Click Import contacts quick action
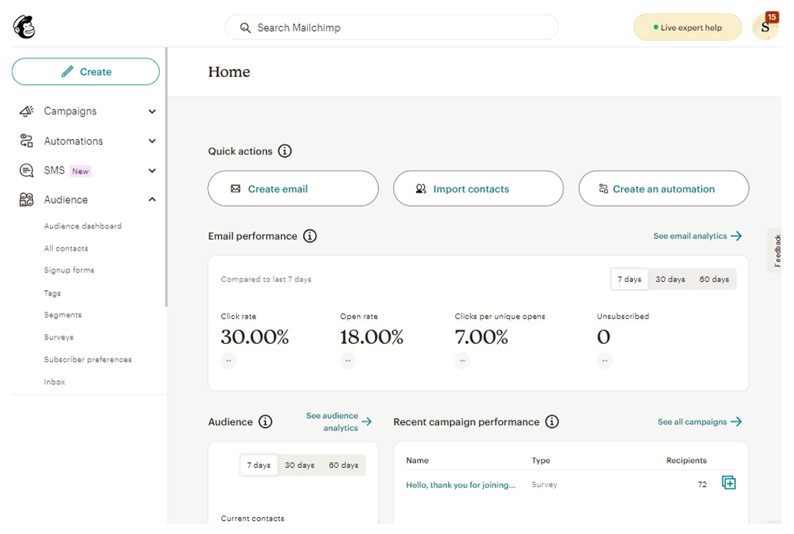Screen dimensions: 794x534 click(x=478, y=188)
